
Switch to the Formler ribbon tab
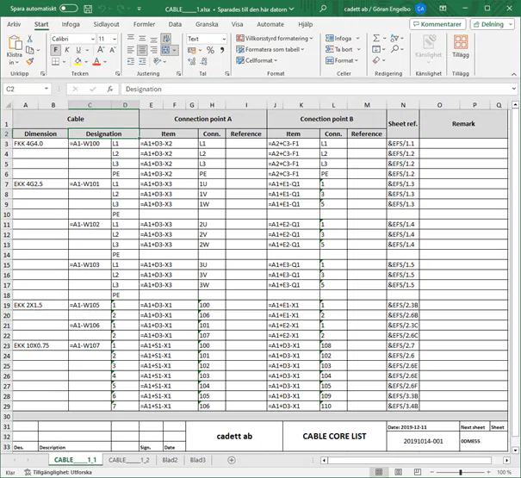[144, 24]
